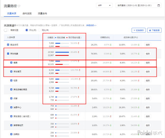Click the 76.56% visitor share value
This screenshot has height=138, width=165.
pyautogui.click(x=94, y=54)
